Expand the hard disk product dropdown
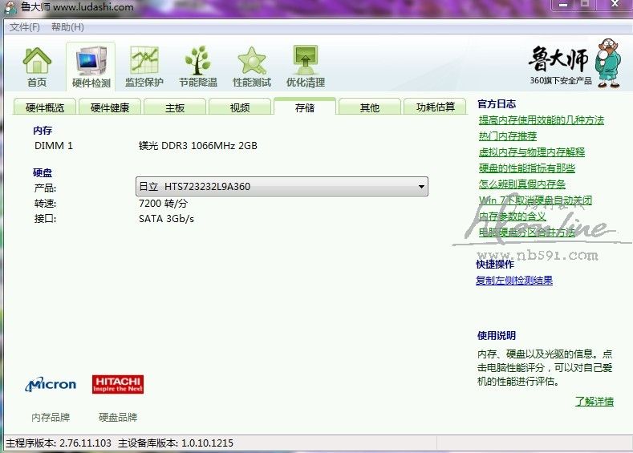Screen dimensions: 633x453 pyautogui.click(x=421, y=186)
